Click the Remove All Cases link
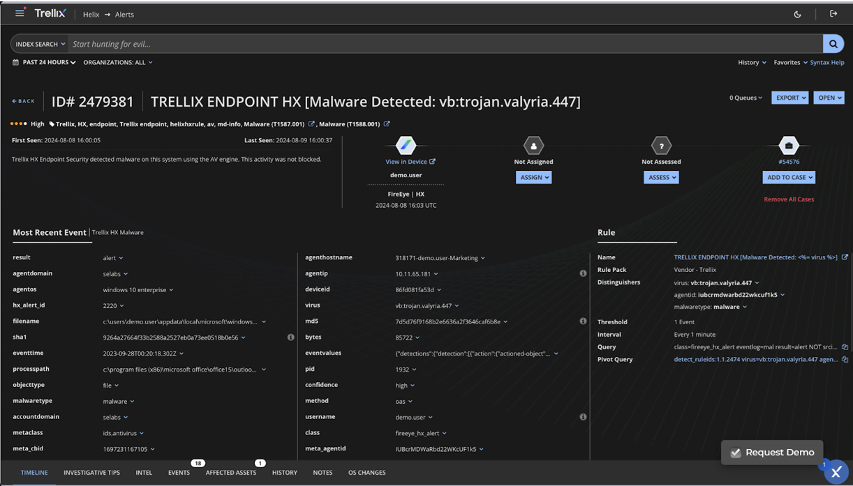This screenshot has height=486, width=853. click(789, 199)
